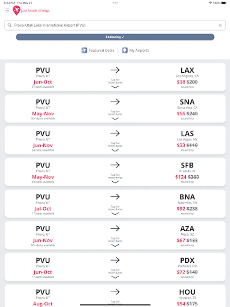Image resolution: width=230 pixels, height=307 pixels.
Task: Click the arrow on the PVU to LAX deal
Action: click(115, 70)
